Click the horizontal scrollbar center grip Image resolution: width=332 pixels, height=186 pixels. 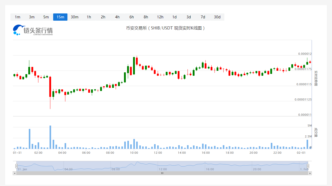(x=162, y=173)
